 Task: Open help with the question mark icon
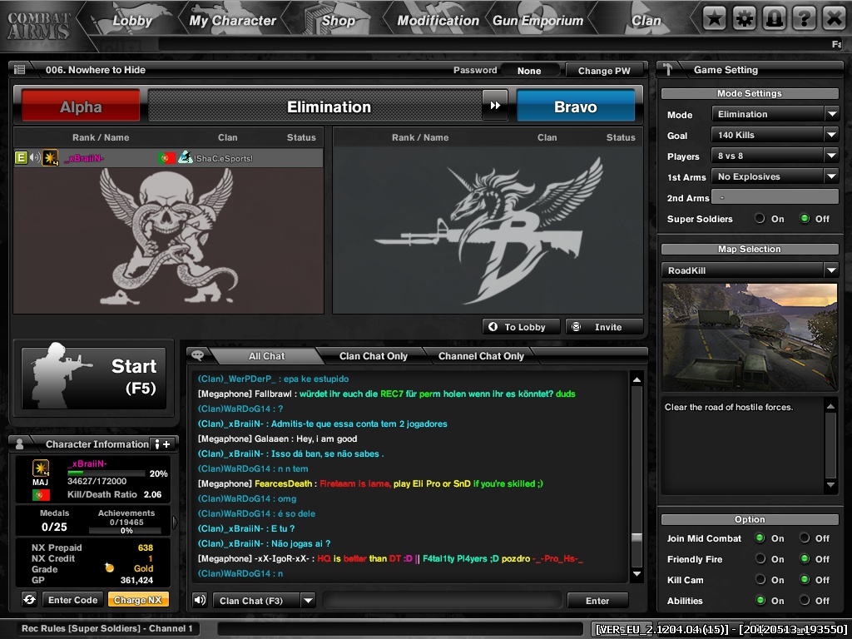tap(805, 19)
